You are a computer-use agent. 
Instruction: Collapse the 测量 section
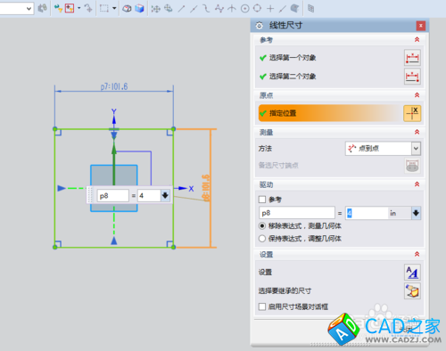[417, 132]
